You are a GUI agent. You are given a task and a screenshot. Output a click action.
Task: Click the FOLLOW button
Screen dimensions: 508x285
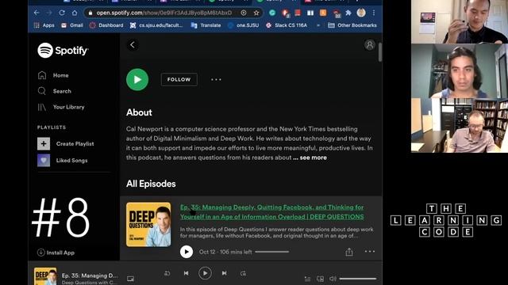tap(179, 79)
